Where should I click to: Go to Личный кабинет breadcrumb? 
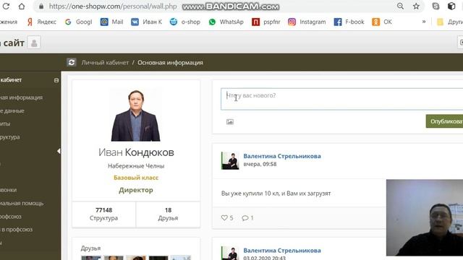[x=105, y=63]
